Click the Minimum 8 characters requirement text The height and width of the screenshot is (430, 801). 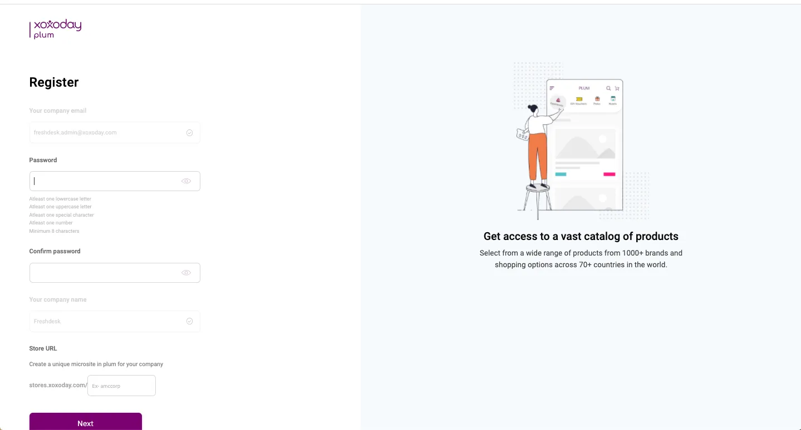pos(54,231)
